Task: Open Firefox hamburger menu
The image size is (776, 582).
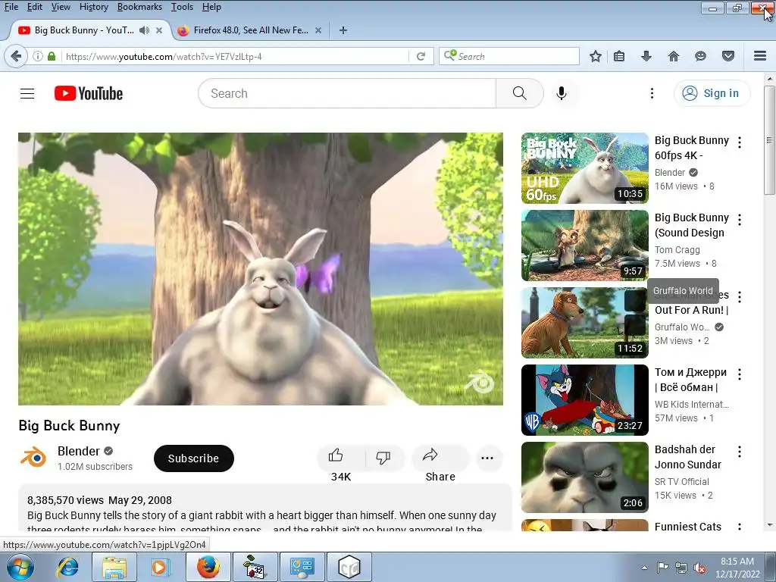Action: (760, 56)
